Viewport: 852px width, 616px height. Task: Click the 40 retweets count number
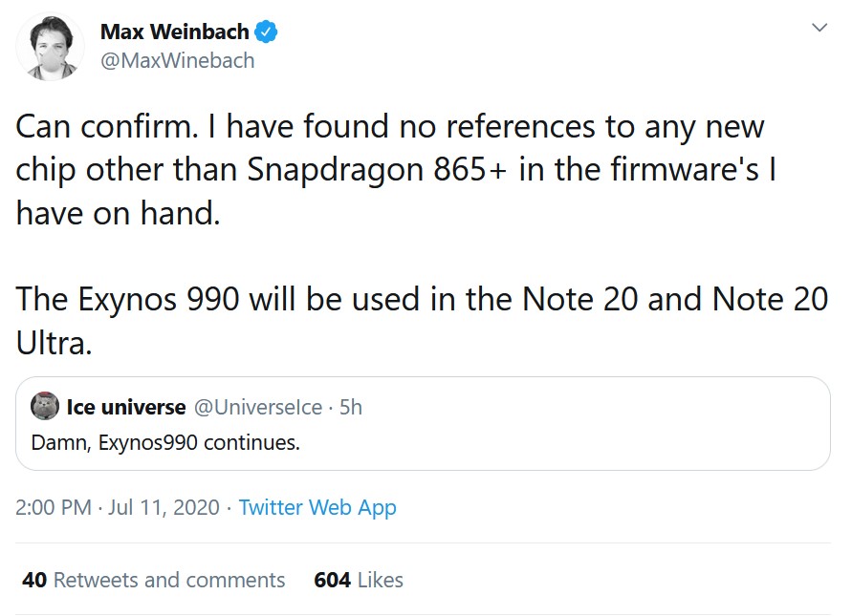click(34, 580)
